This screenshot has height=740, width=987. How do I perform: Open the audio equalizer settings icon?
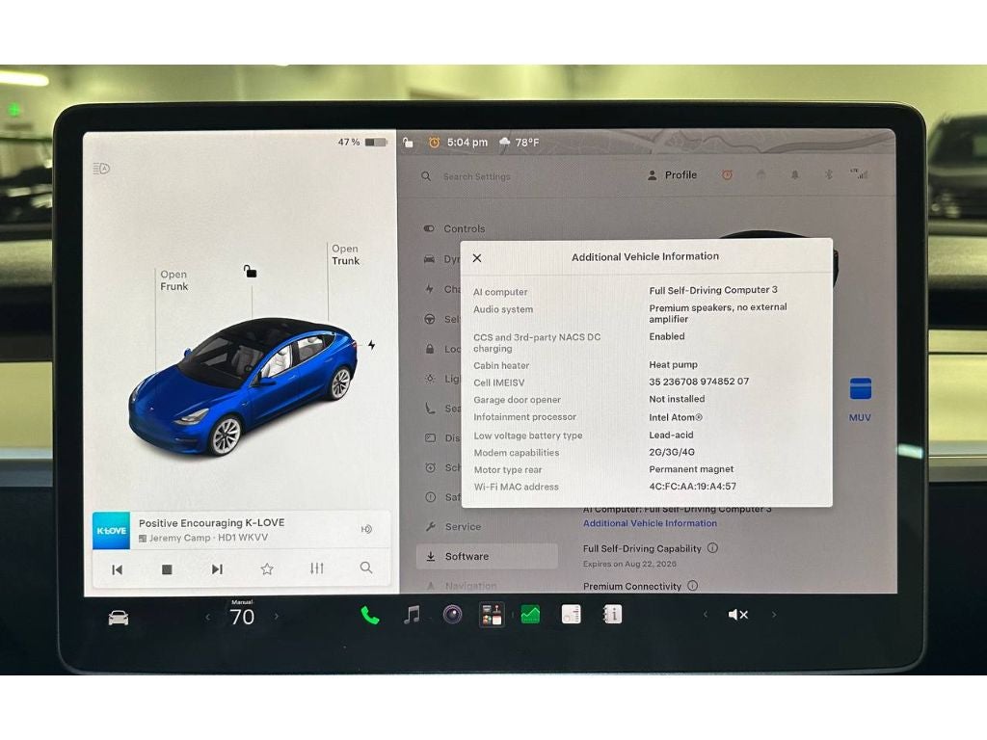316,568
